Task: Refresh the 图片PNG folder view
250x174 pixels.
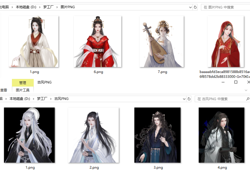Action: [195, 7]
